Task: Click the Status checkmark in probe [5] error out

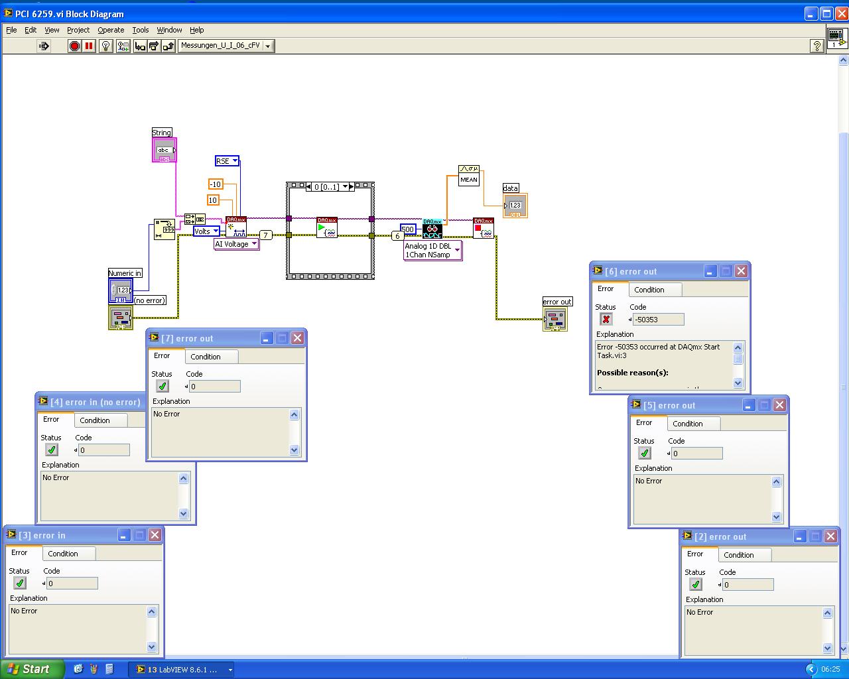Action: pyautogui.click(x=645, y=453)
